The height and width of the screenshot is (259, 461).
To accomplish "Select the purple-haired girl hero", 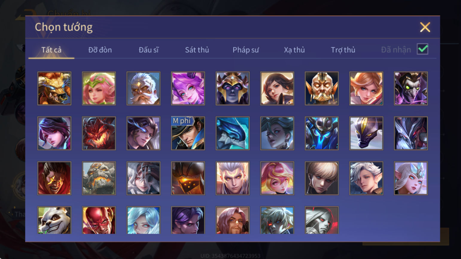I will pos(188,88).
